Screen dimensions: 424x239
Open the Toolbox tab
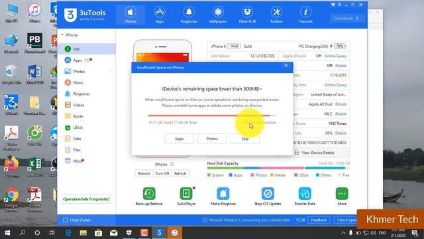click(276, 15)
